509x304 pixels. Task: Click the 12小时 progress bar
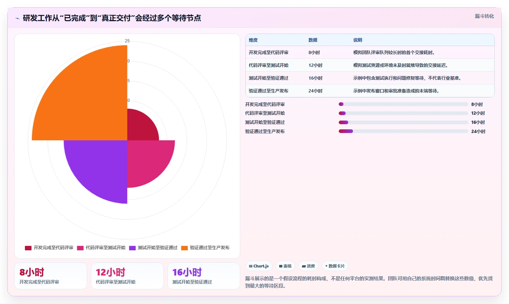click(x=404, y=113)
